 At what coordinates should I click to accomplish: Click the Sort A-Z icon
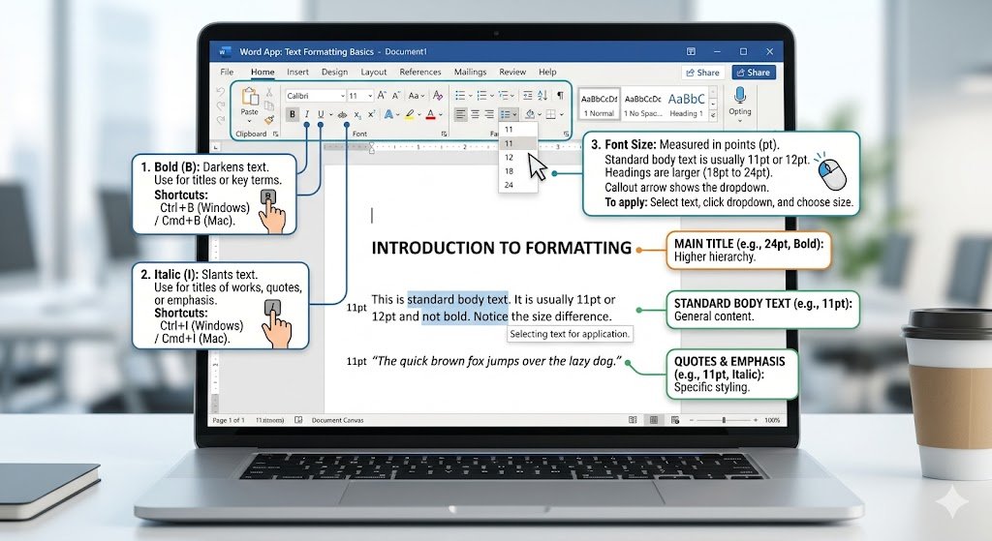click(x=542, y=96)
